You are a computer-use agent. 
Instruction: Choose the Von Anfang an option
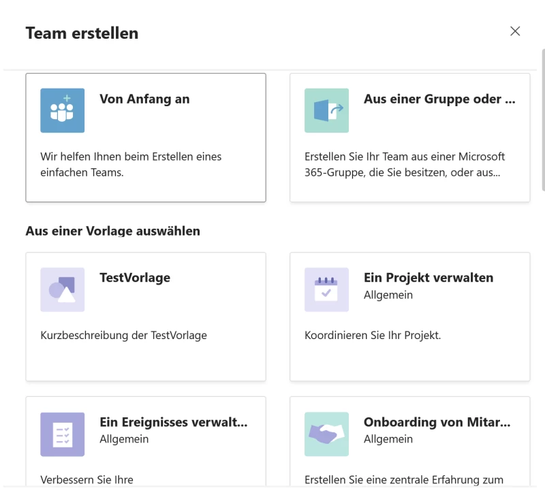146,136
